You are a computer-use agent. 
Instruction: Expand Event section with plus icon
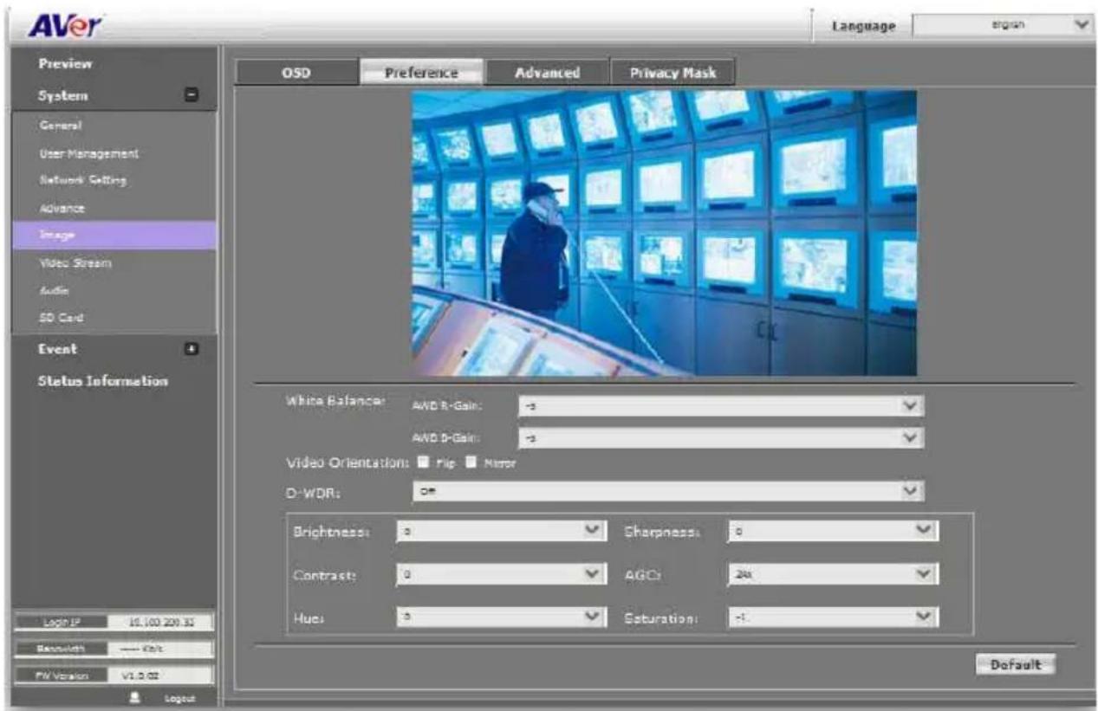click(192, 349)
